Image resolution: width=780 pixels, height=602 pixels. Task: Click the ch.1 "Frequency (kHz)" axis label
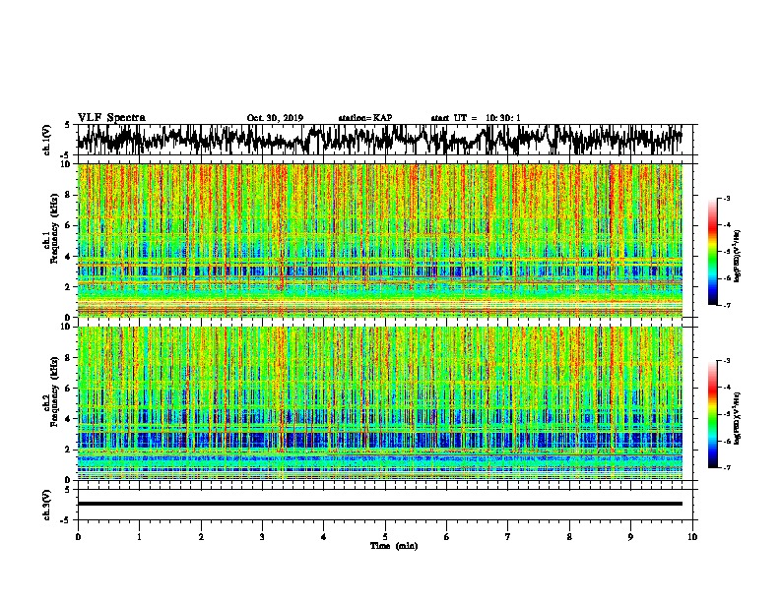pos(54,228)
